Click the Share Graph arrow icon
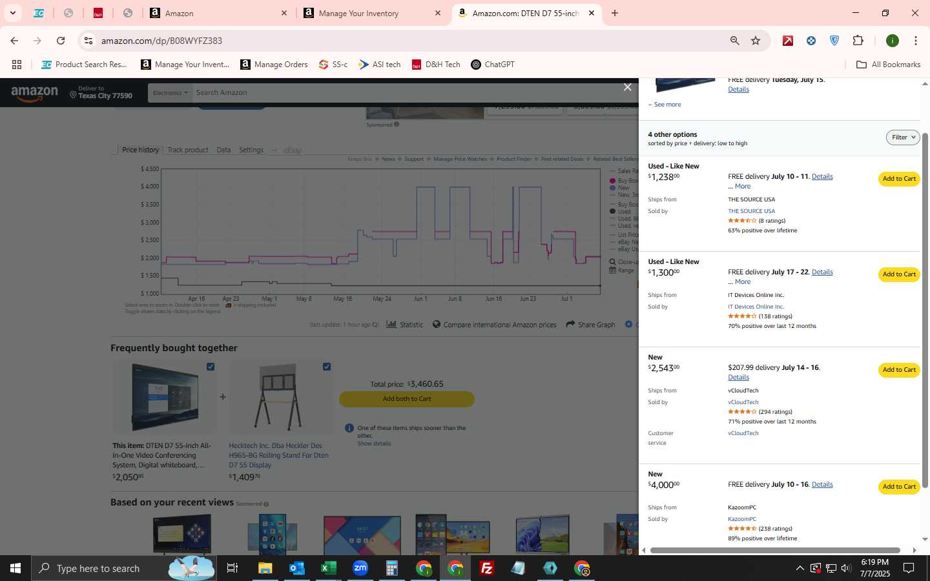The image size is (930, 581). coord(570,324)
